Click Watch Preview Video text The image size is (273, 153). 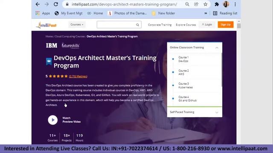[x=72, y=120]
